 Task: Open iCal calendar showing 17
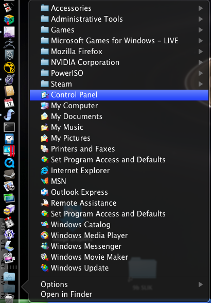pyautogui.click(x=9, y=103)
